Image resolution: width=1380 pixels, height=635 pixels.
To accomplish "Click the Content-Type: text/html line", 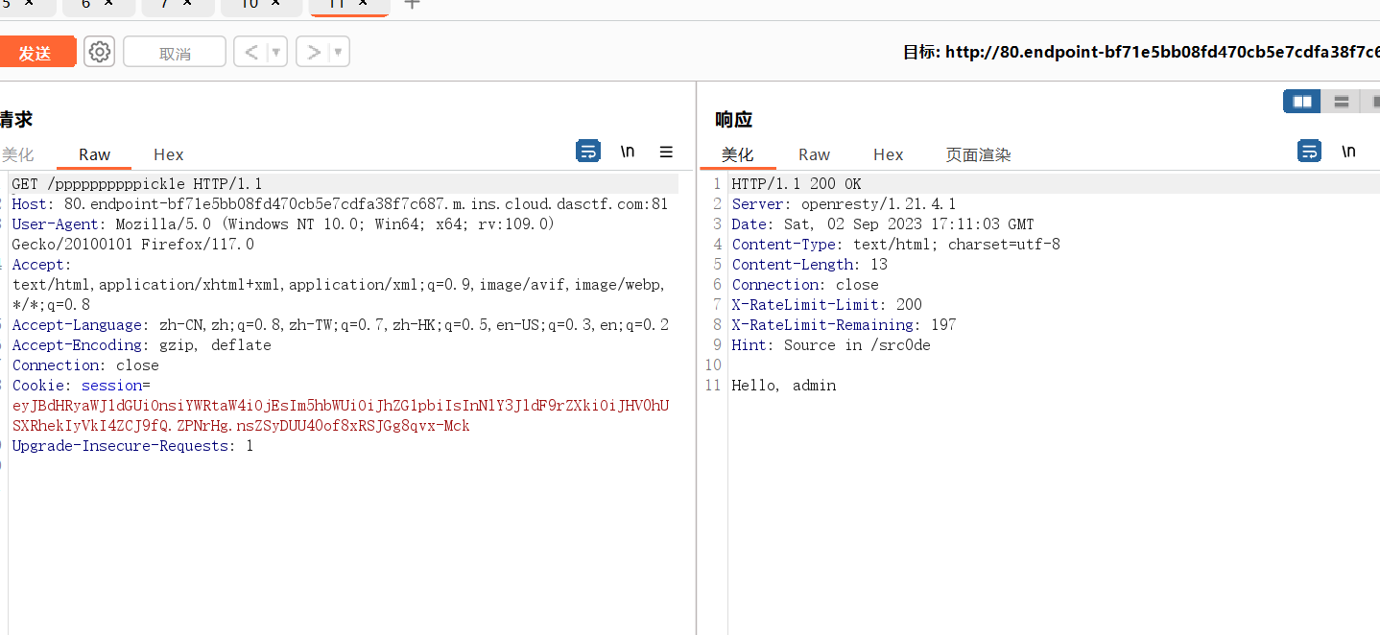I will point(896,245).
